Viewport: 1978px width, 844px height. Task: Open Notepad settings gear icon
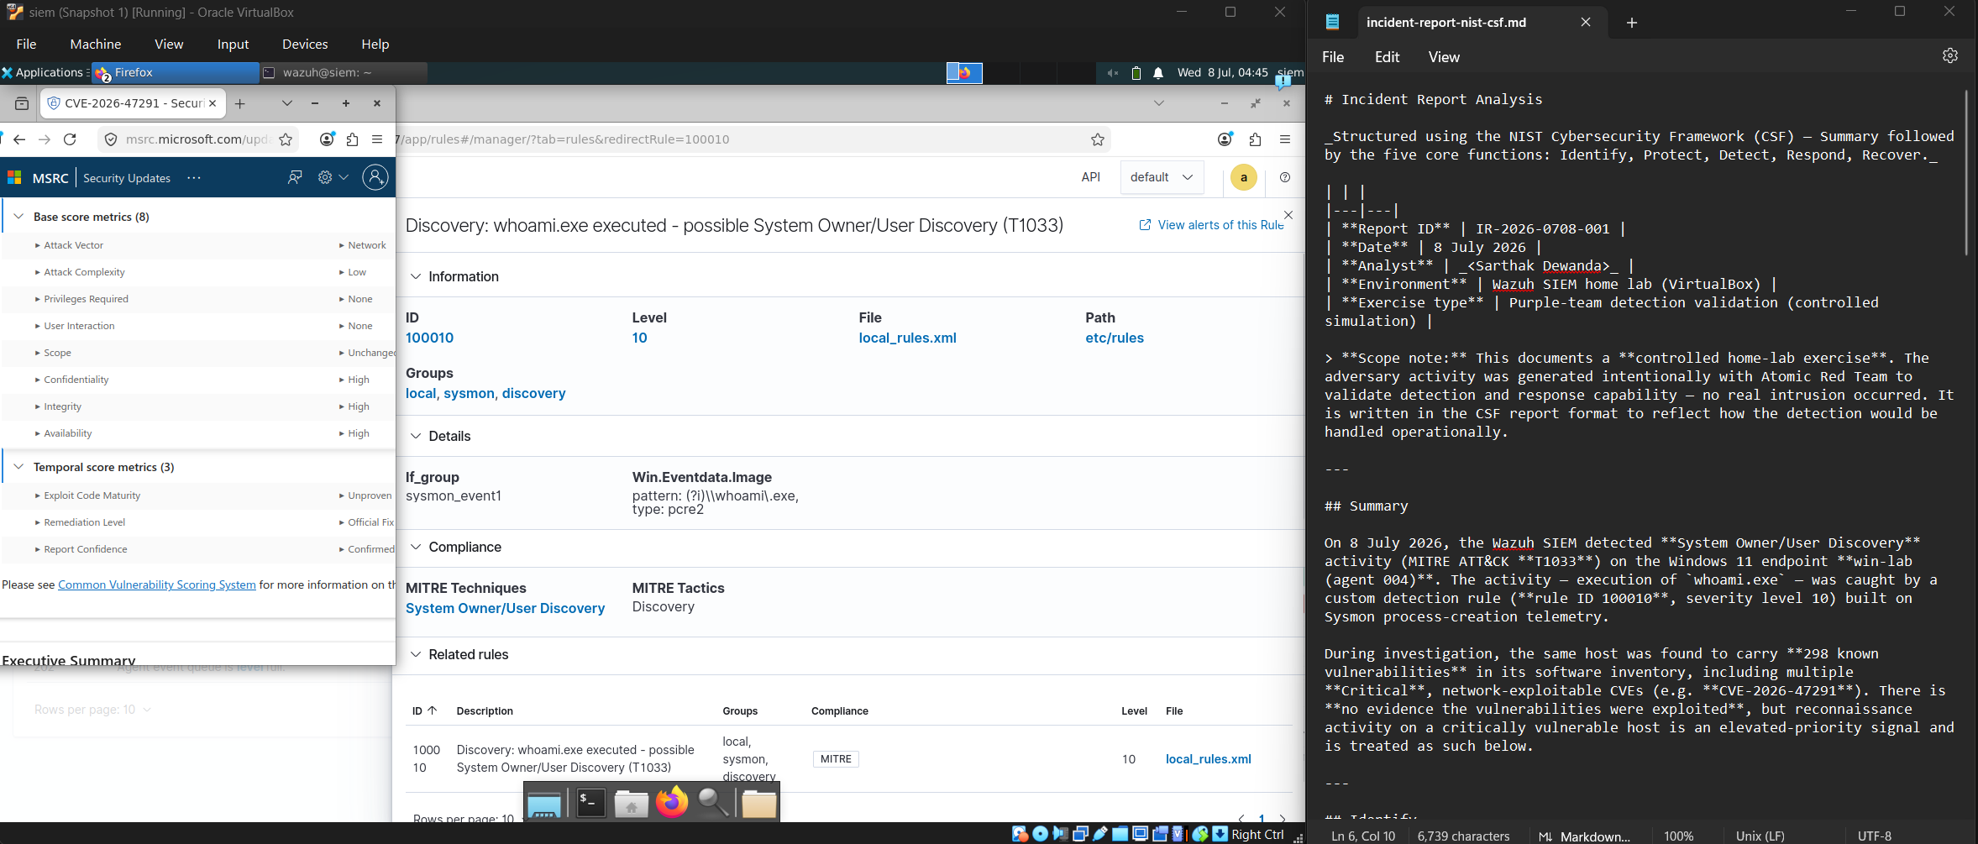1950,55
